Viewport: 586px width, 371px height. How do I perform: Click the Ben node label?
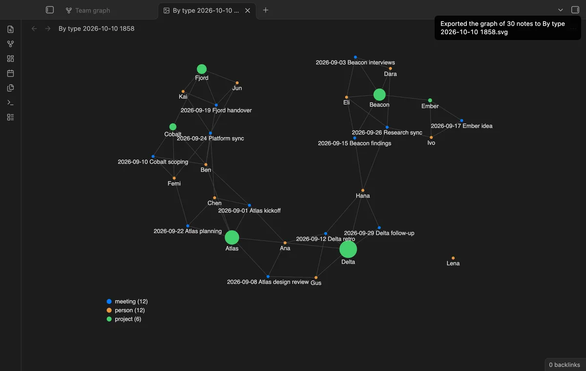pos(206,170)
